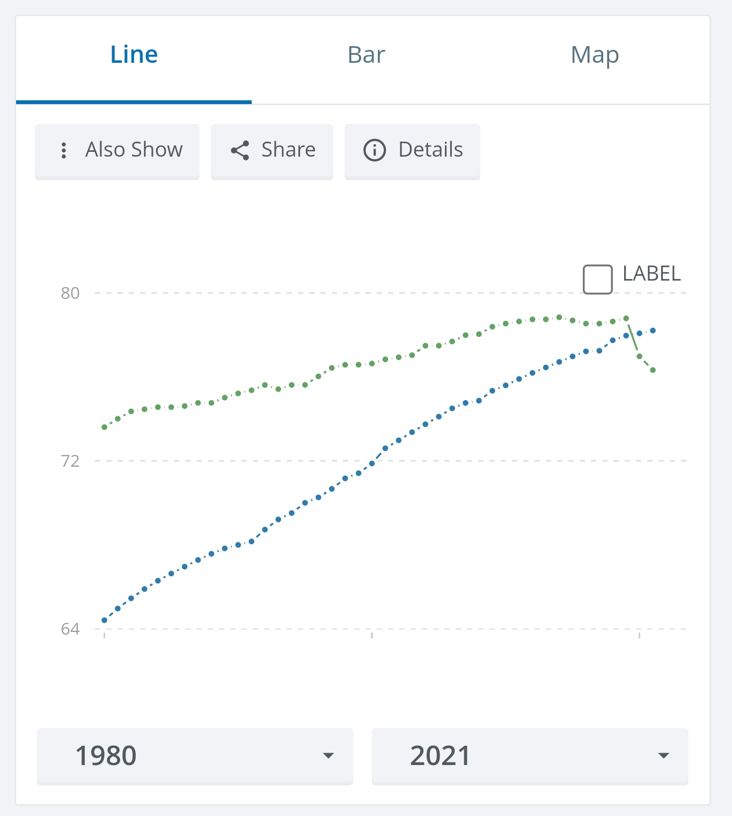This screenshot has width=732, height=816.
Task: Click the first blue data point
Action: coord(104,620)
